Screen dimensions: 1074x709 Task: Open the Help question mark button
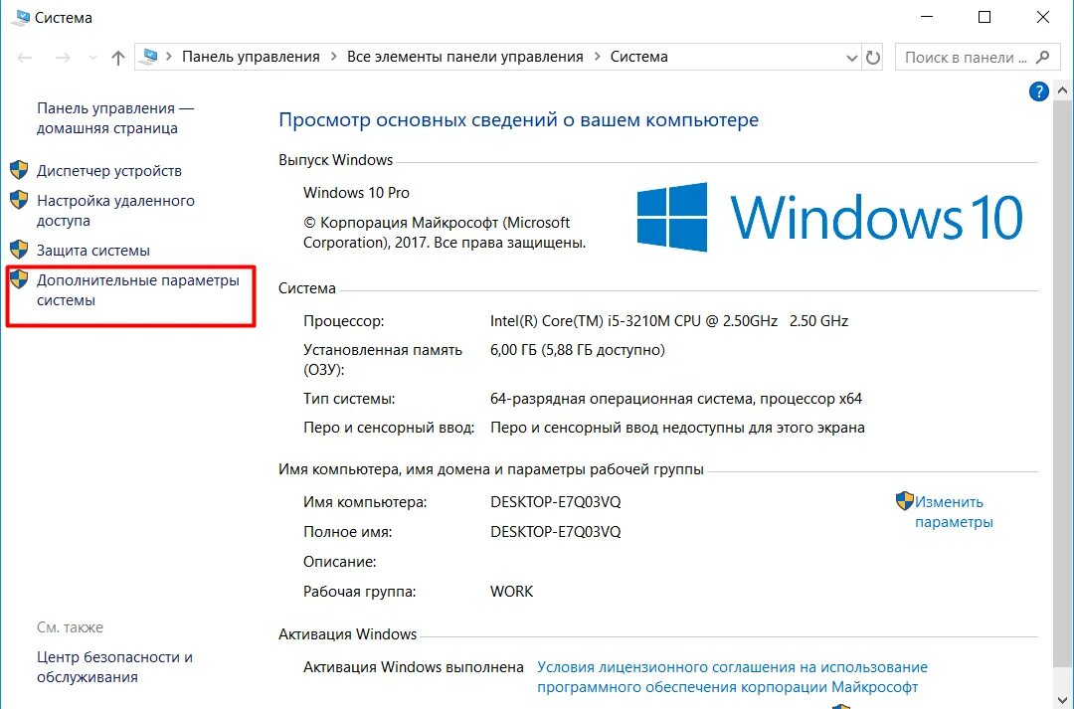click(1038, 91)
